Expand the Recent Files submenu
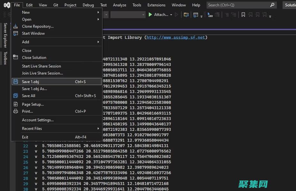296x191 pixels. point(98,129)
